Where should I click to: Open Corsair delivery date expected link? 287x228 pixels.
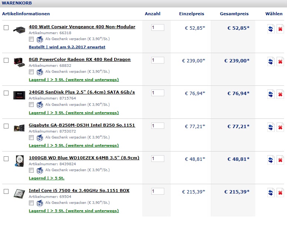pyautogui.click(x=67, y=47)
